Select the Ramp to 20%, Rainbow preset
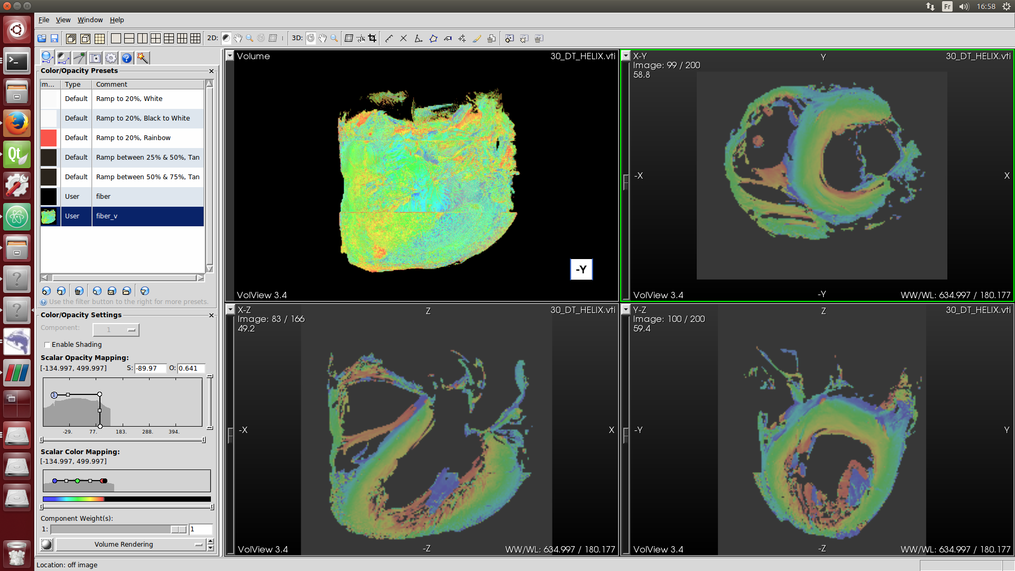 pos(122,138)
